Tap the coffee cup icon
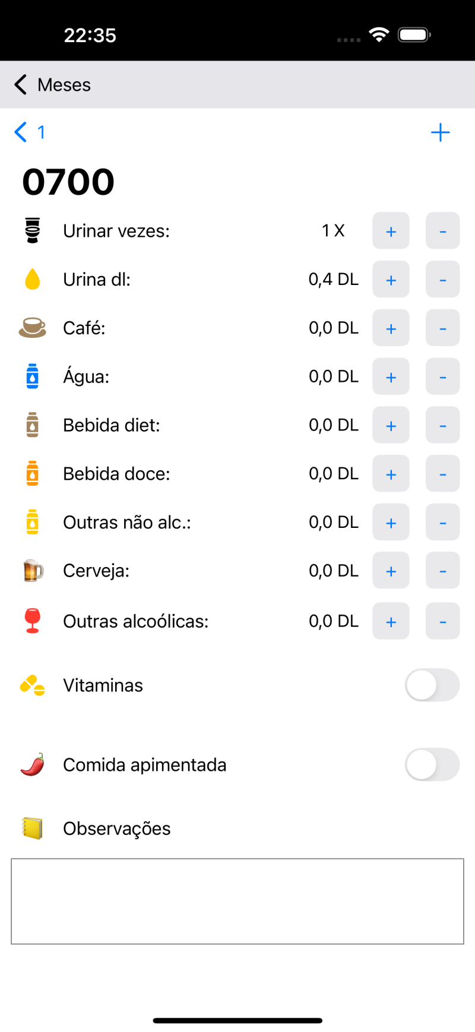The image size is (475, 1032). pyautogui.click(x=33, y=327)
